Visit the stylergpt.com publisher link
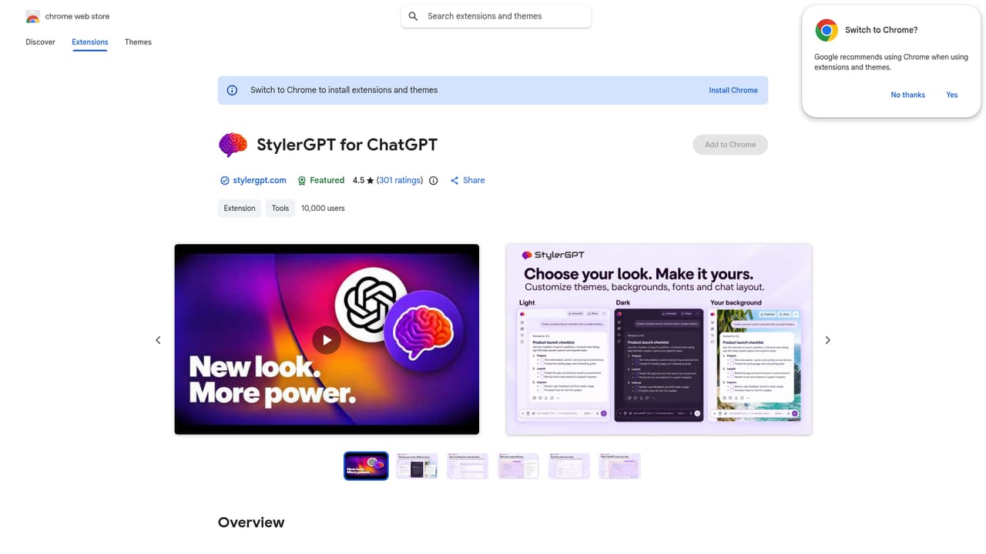Screen dimensions: 986x554 260,181
